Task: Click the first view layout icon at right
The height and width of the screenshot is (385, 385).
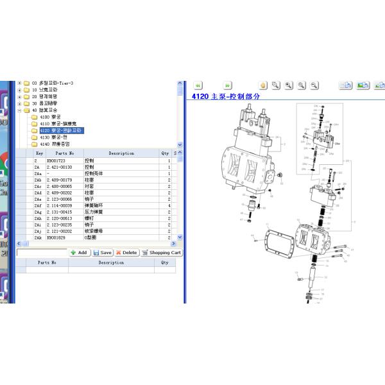Action: coord(346,85)
